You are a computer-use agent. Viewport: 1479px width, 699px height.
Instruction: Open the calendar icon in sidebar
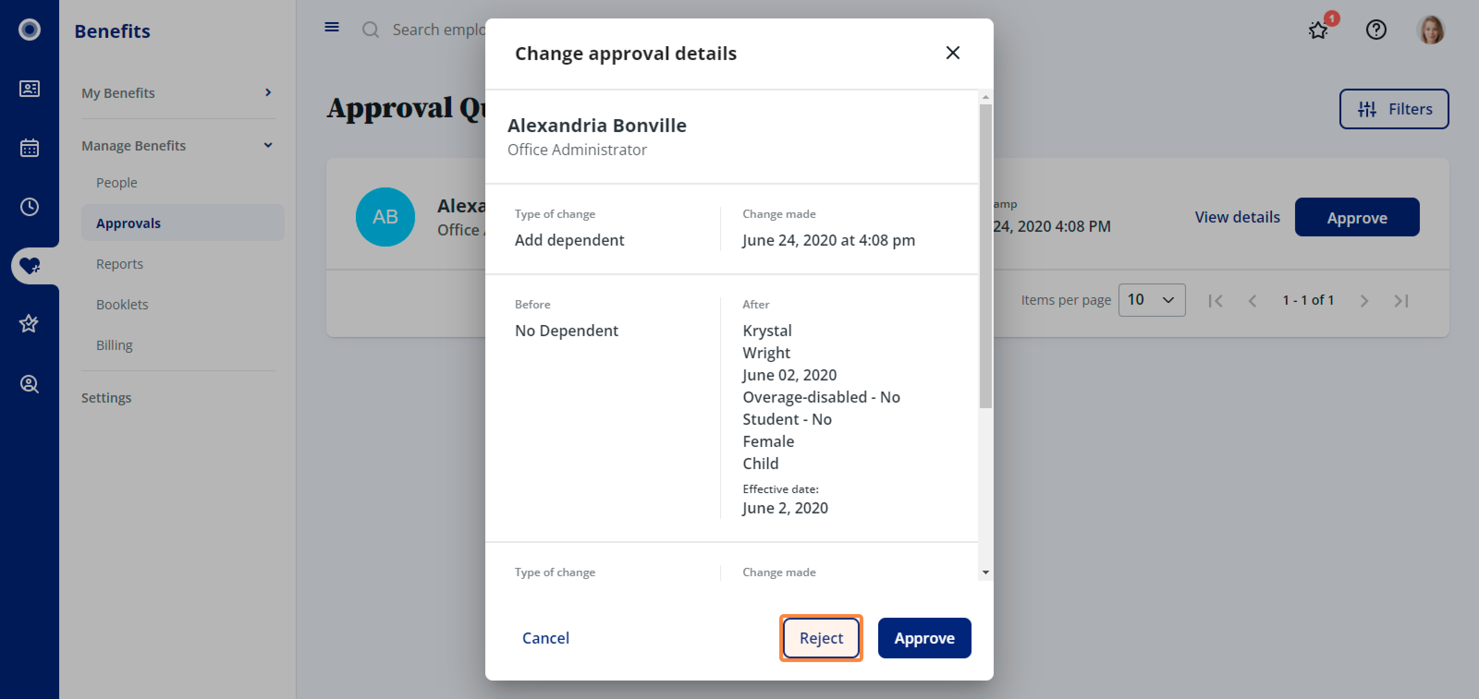[29, 148]
